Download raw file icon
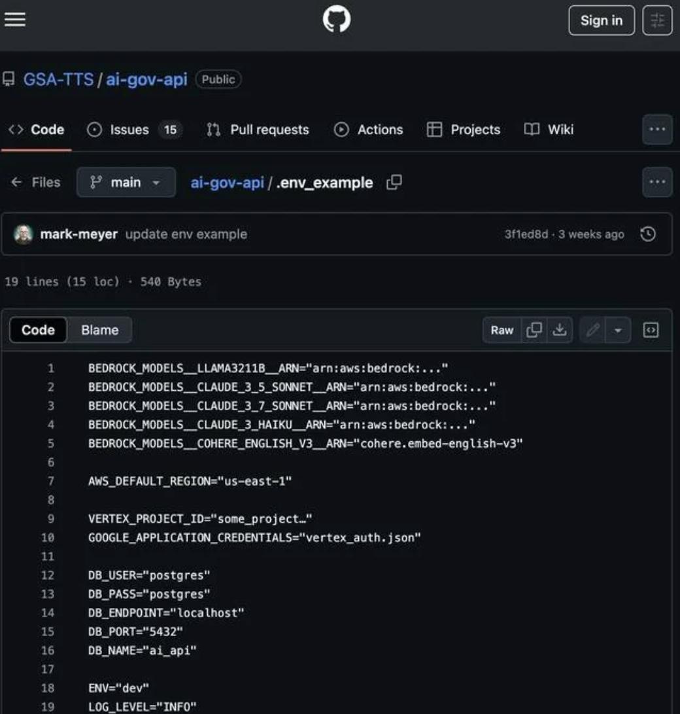The image size is (680, 714). pos(560,330)
